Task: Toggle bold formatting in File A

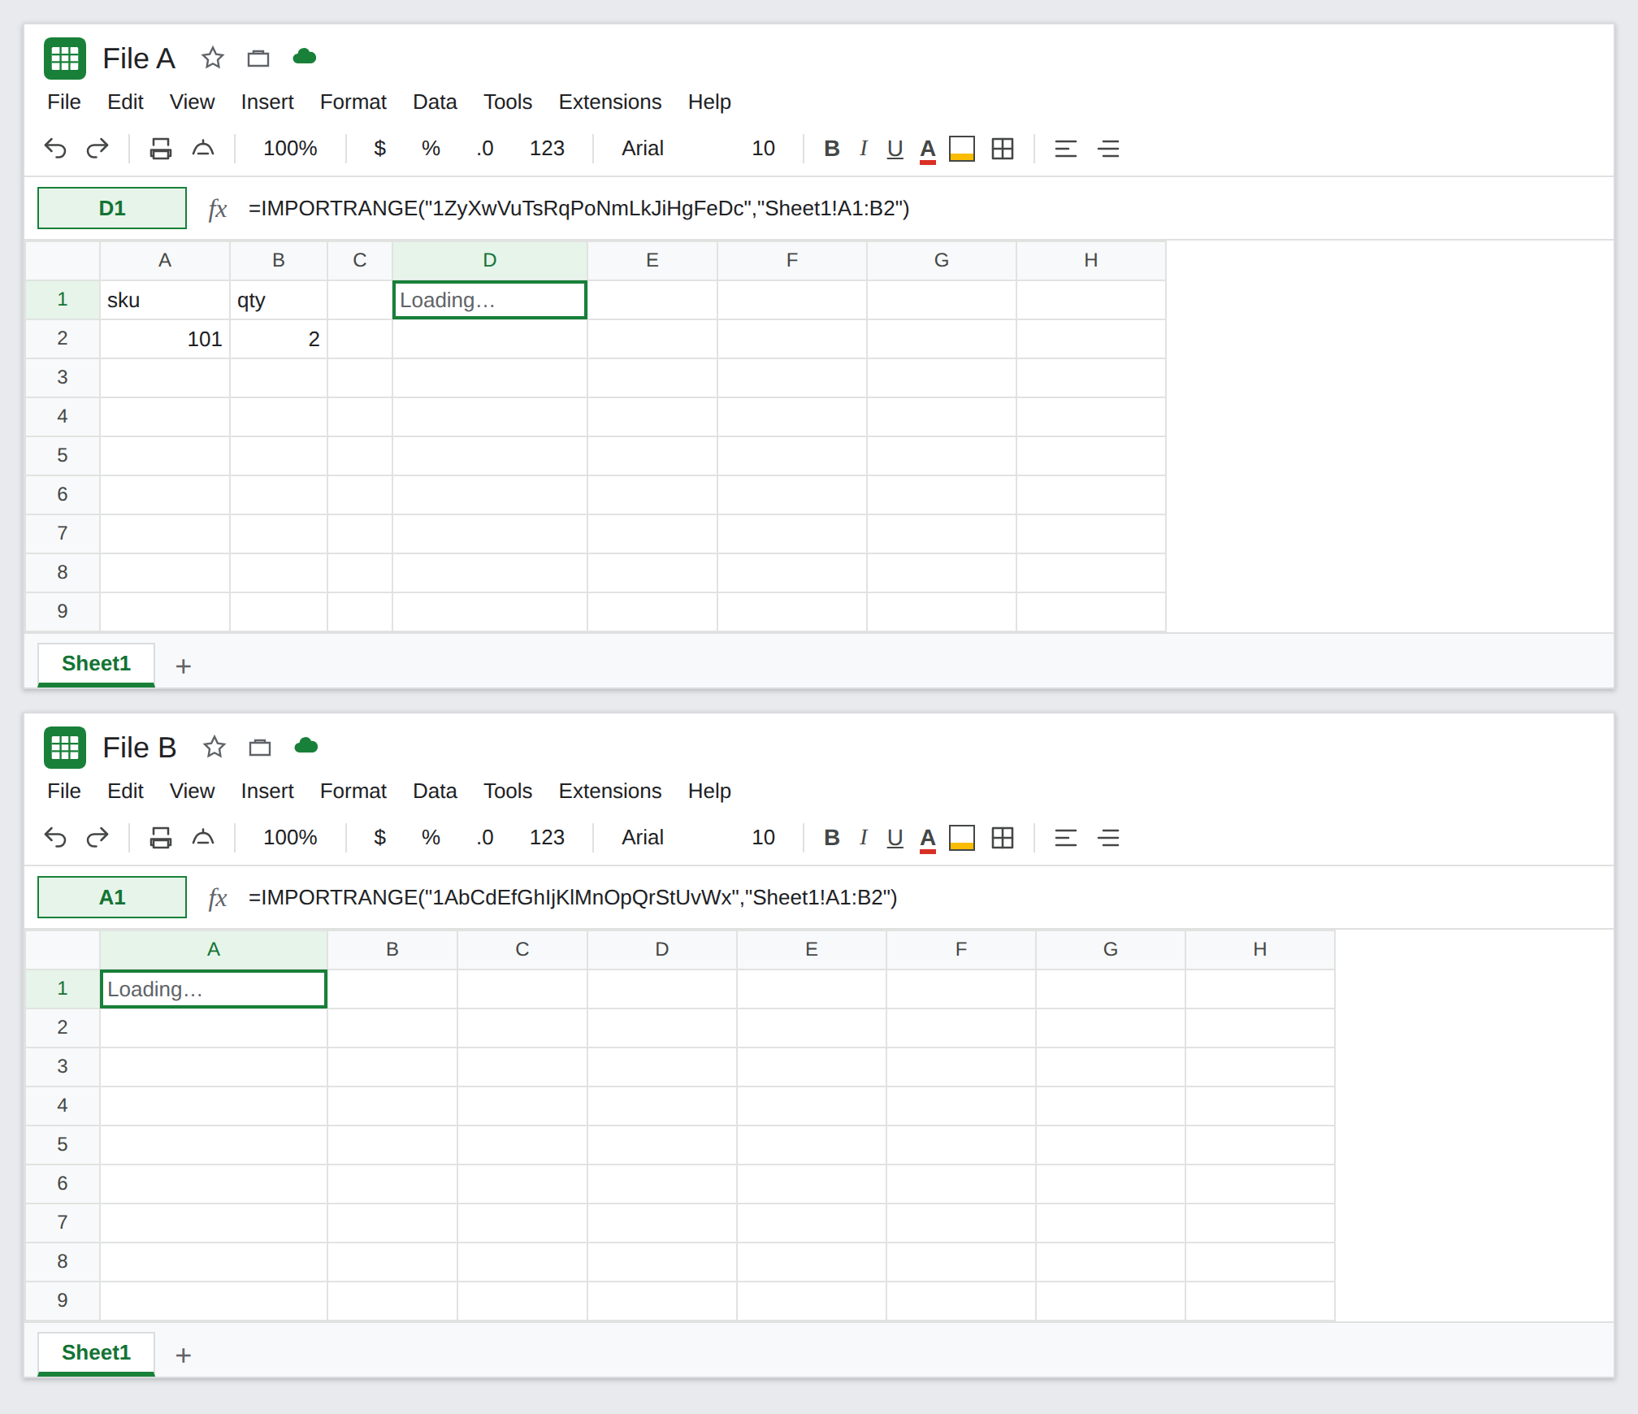Action: [831, 149]
